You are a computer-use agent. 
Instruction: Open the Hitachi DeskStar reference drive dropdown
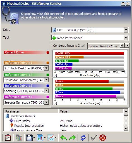click(46, 68)
